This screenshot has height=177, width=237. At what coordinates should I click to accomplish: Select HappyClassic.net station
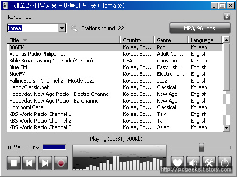[115, 87]
